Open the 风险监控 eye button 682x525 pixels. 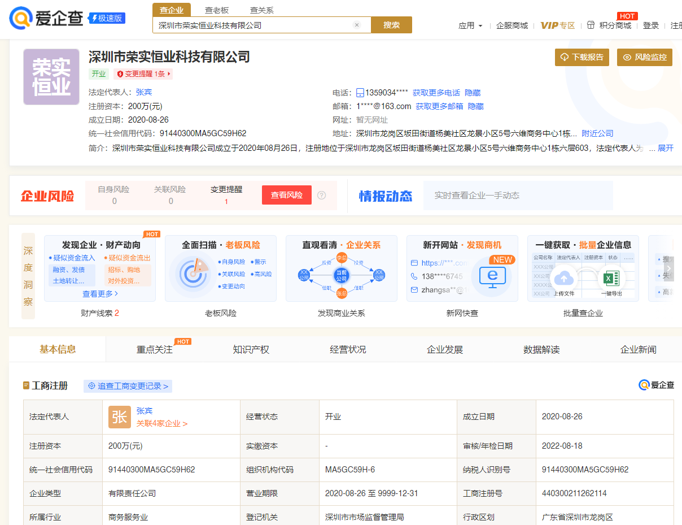tap(645, 57)
